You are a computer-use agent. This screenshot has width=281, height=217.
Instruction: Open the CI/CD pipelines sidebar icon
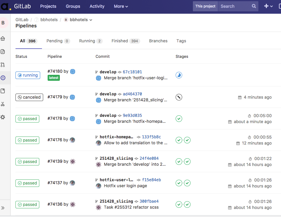point(3,78)
